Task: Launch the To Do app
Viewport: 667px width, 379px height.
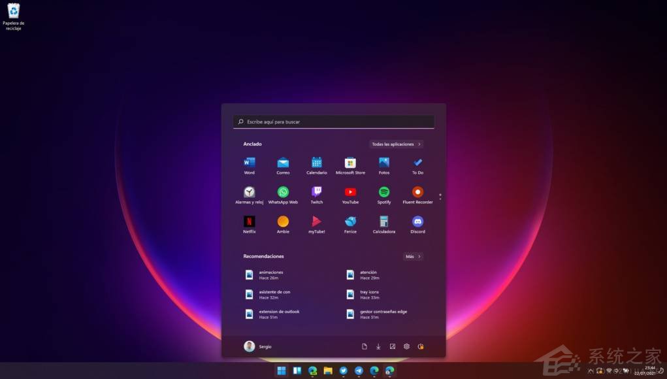Action: tap(417, 166)
